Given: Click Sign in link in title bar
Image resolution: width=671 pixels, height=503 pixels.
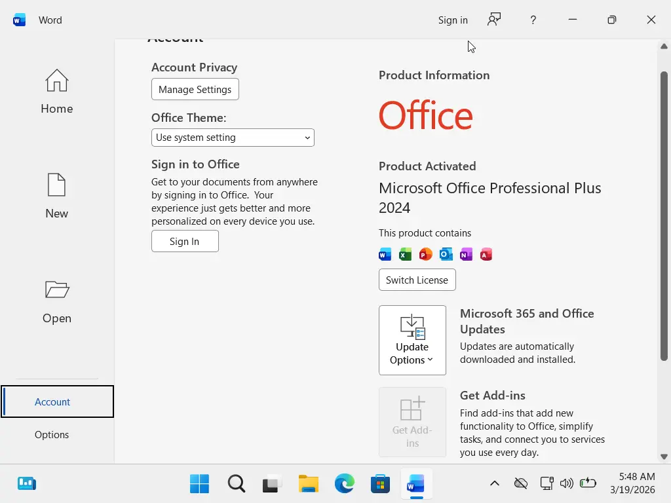Looking at the screenshot, I should coord(453,20).
